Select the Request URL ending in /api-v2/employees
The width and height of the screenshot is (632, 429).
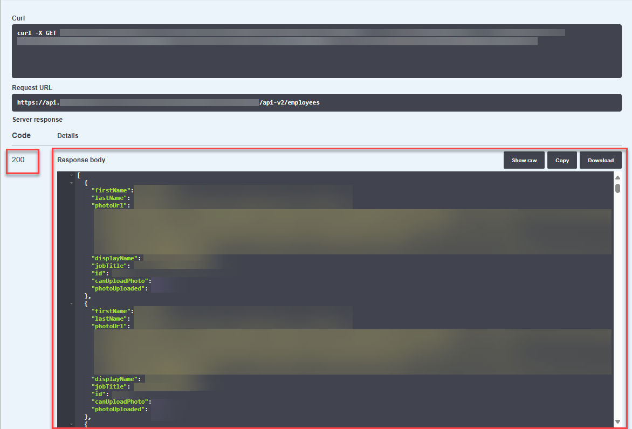(x=317, y=103)
